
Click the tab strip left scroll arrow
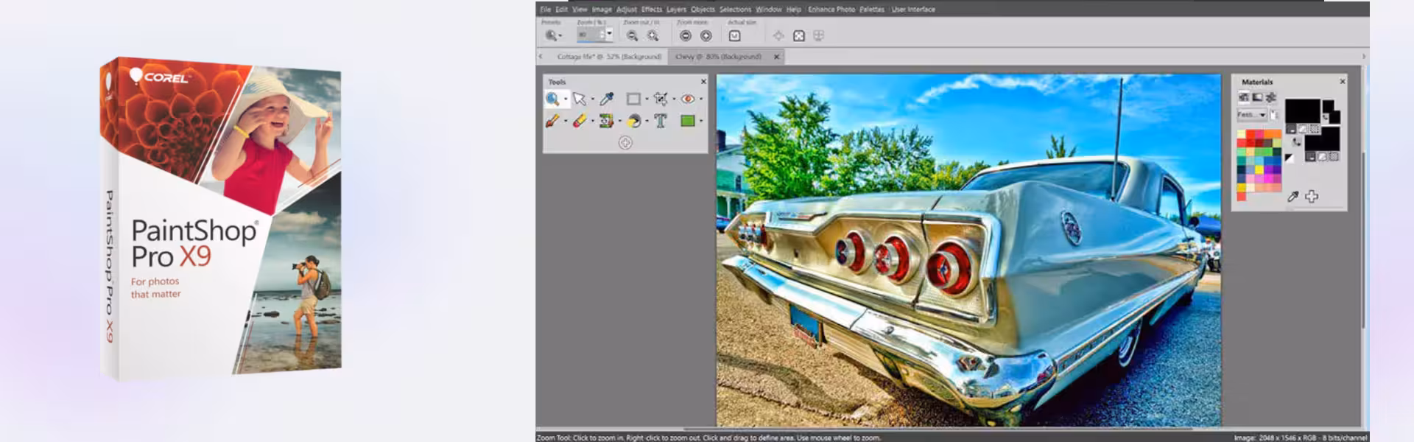coord(541,57)
